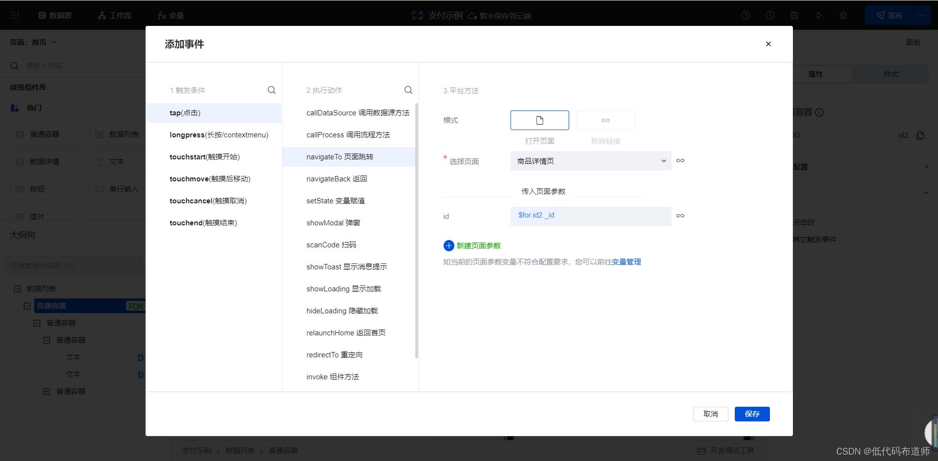This screenshot has width=938, height=461.
Task: Close the 添加事件 dialog
Action: (x=768, y=44)
